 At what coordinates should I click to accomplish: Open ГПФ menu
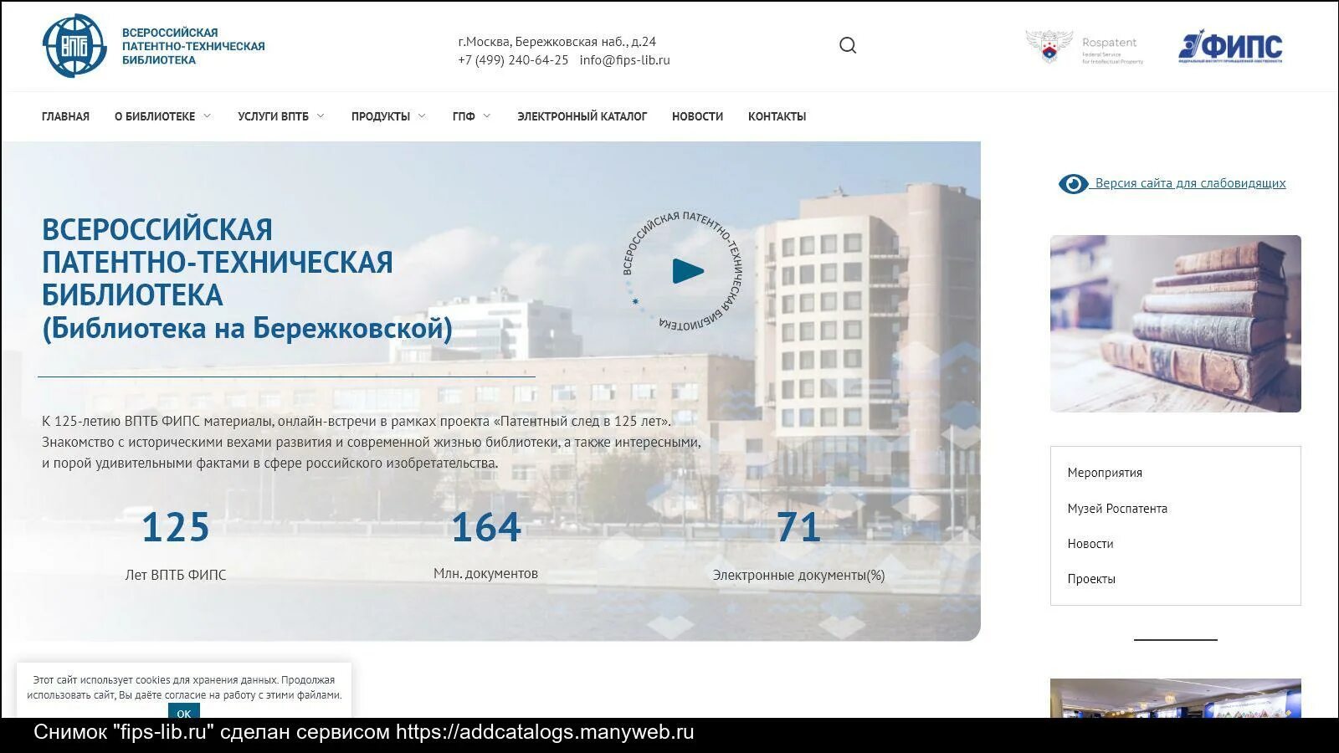click(464, 116)
